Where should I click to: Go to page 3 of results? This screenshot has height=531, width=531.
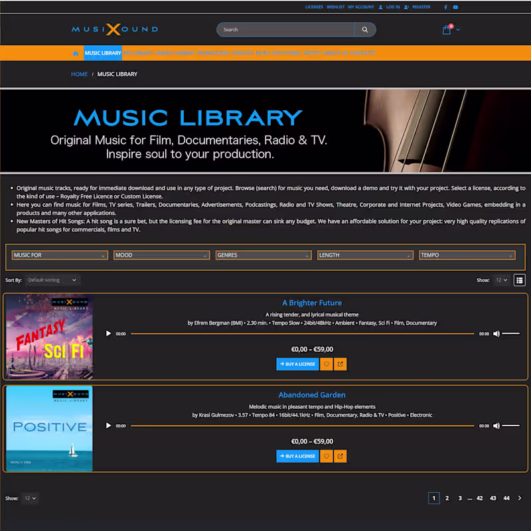[x=460, y=498]
